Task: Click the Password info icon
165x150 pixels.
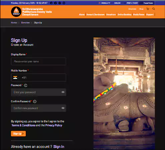Action: 26,85
